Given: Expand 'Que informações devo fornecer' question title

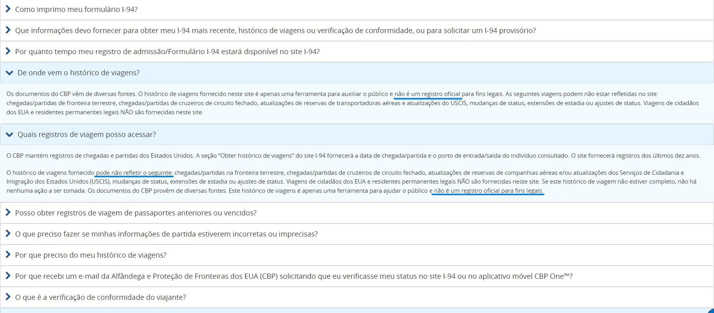Looking at the screenshot, I should [x=275, y=31].
